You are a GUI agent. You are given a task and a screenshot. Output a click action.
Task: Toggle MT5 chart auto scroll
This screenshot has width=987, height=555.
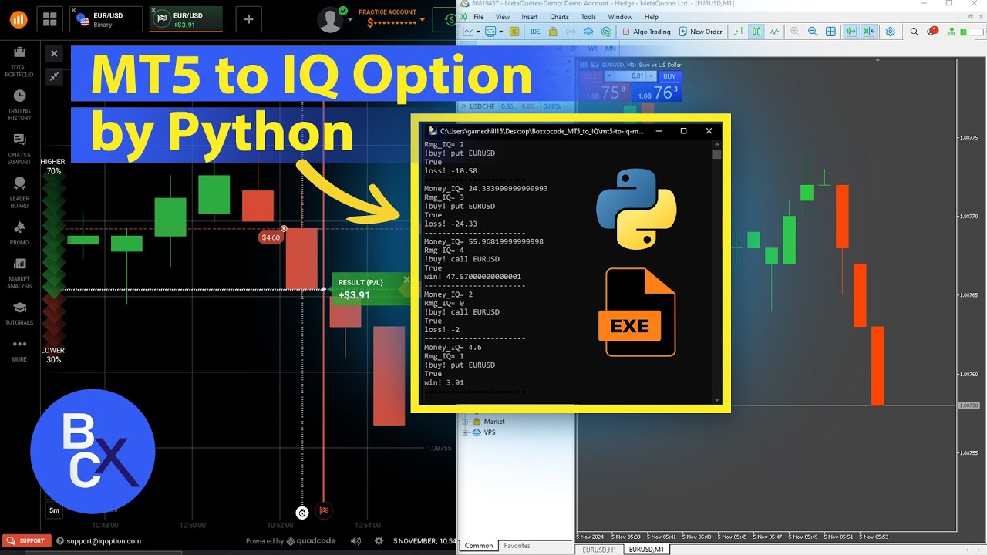pos(851,32)
